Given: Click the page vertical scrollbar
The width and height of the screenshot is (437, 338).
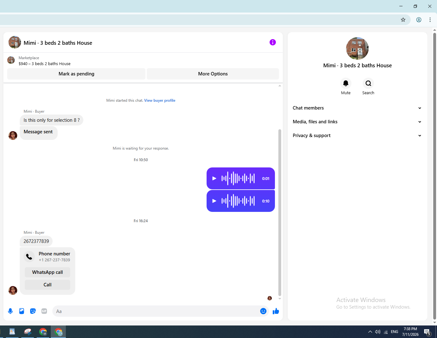Looking at the screenshot, I should click(434, 176).
